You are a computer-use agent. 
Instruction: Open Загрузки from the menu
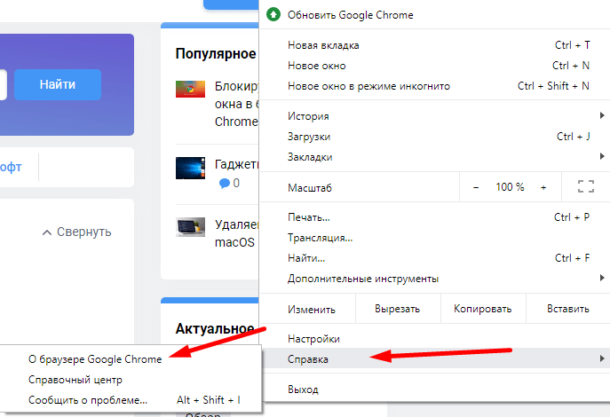coord(434,137)
